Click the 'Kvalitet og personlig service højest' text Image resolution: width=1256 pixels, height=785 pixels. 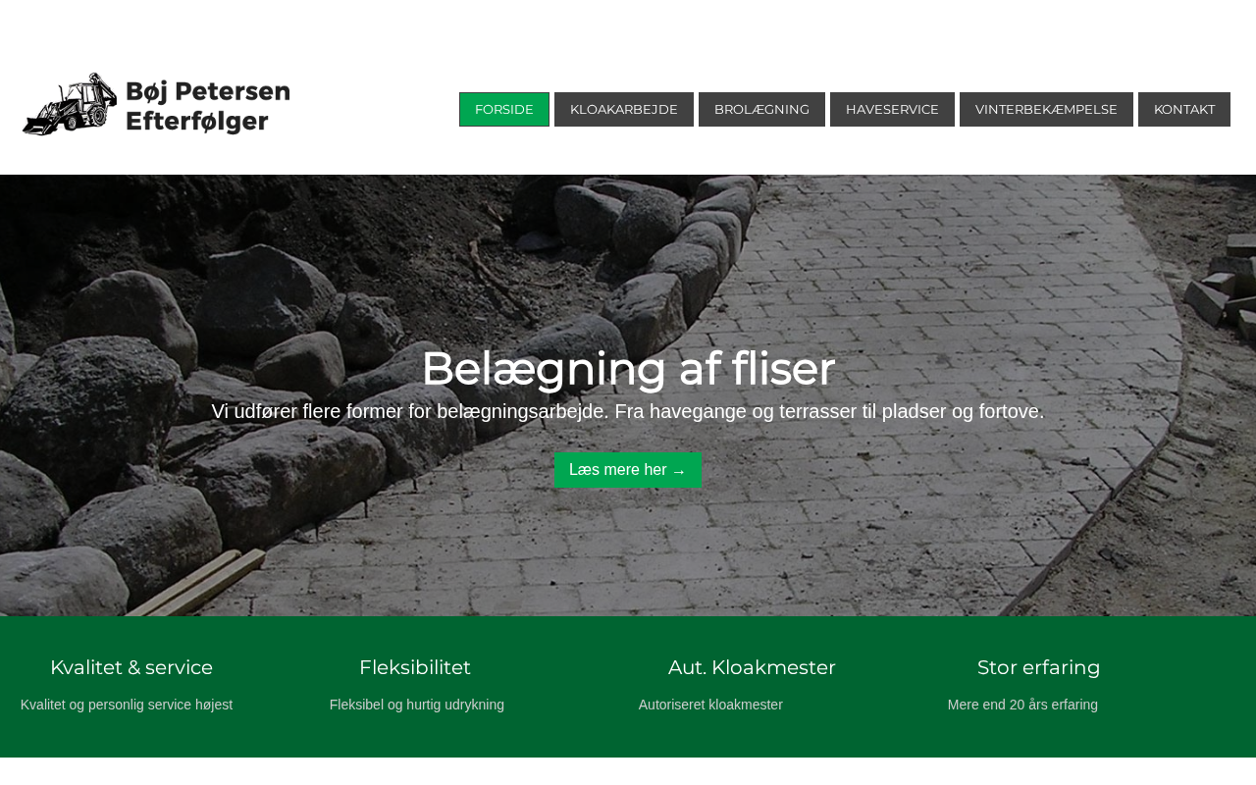coord(127,705)
